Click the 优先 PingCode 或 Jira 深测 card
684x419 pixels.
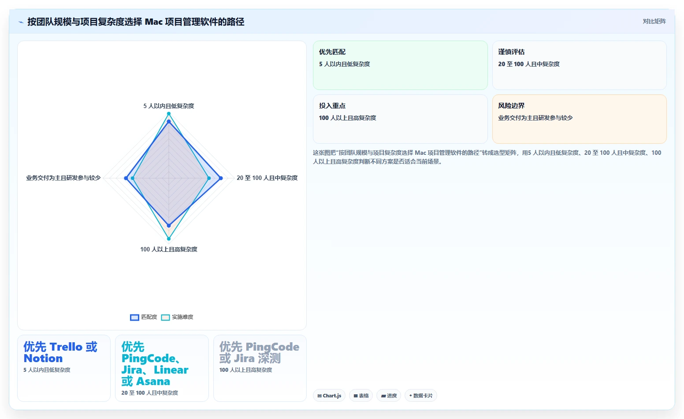pyautogui.click(x=260, y=368)
